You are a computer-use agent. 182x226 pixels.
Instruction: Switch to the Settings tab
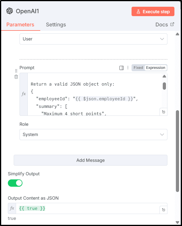pyautogui.click(x=56, y=25)
